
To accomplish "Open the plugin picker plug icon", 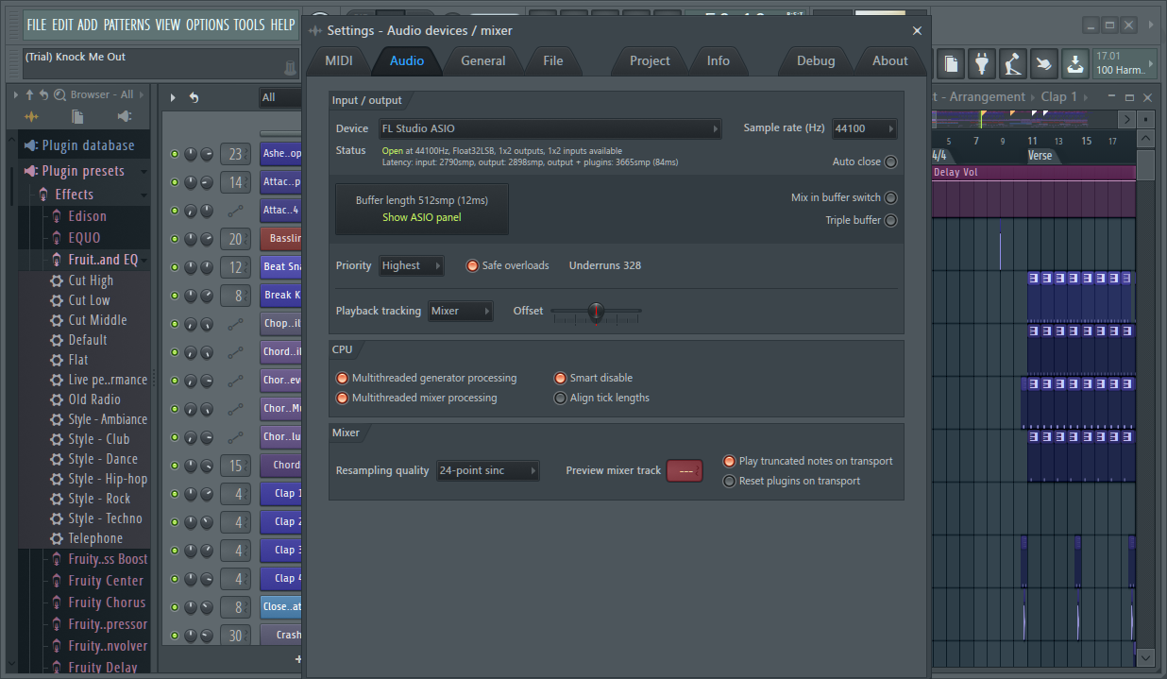I will coord(982,63).
